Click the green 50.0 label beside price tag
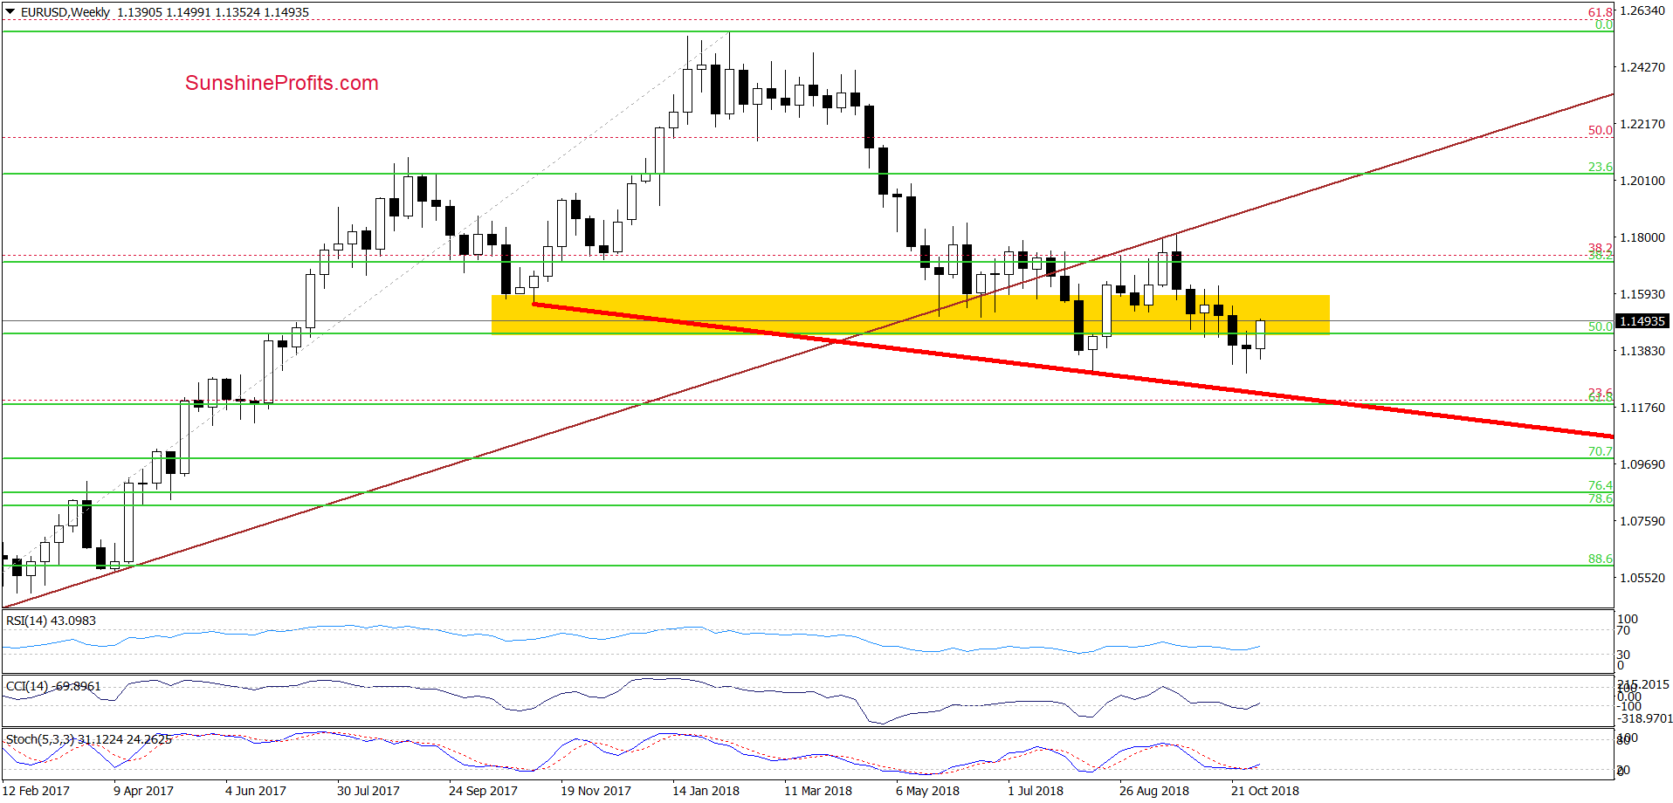This screenshot has height=803, width=1673. 1601,326
